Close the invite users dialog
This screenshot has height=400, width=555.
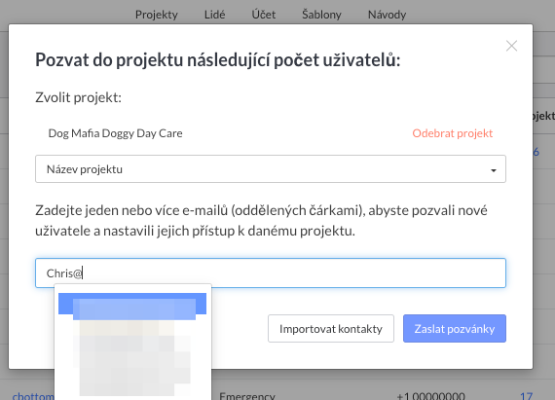pos(511,46)
